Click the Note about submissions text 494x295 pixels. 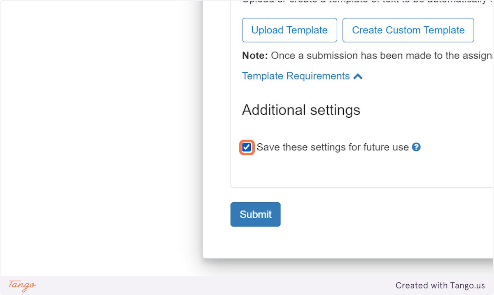tap(368, 56)
